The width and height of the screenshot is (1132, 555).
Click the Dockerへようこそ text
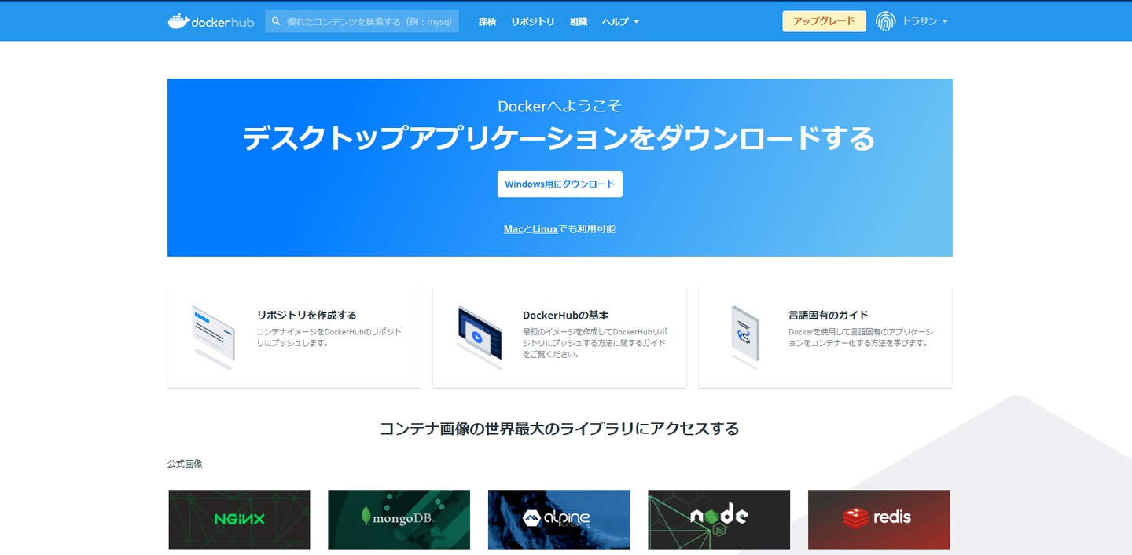click(560, 106)
